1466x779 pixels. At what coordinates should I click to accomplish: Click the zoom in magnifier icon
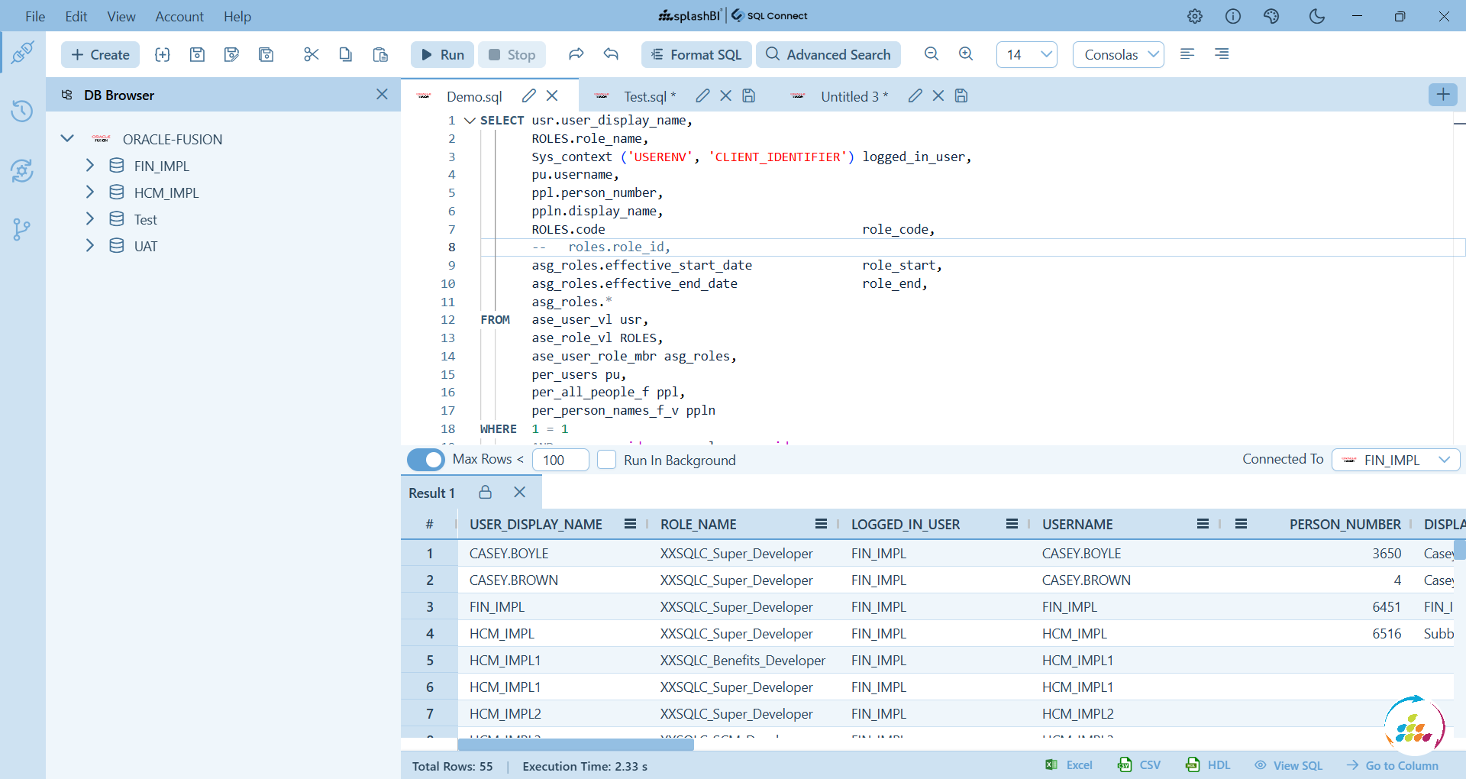point(966,54)
